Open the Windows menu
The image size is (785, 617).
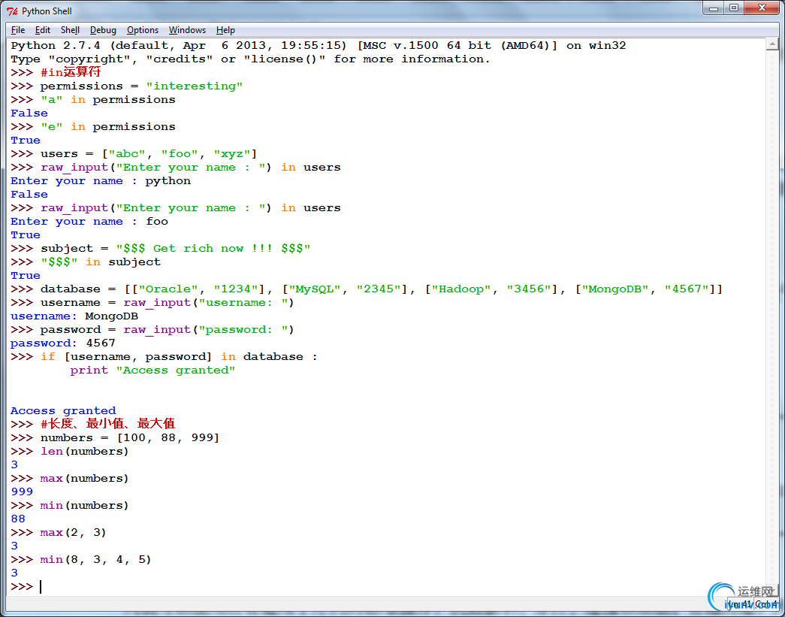(x=187, y=30)
